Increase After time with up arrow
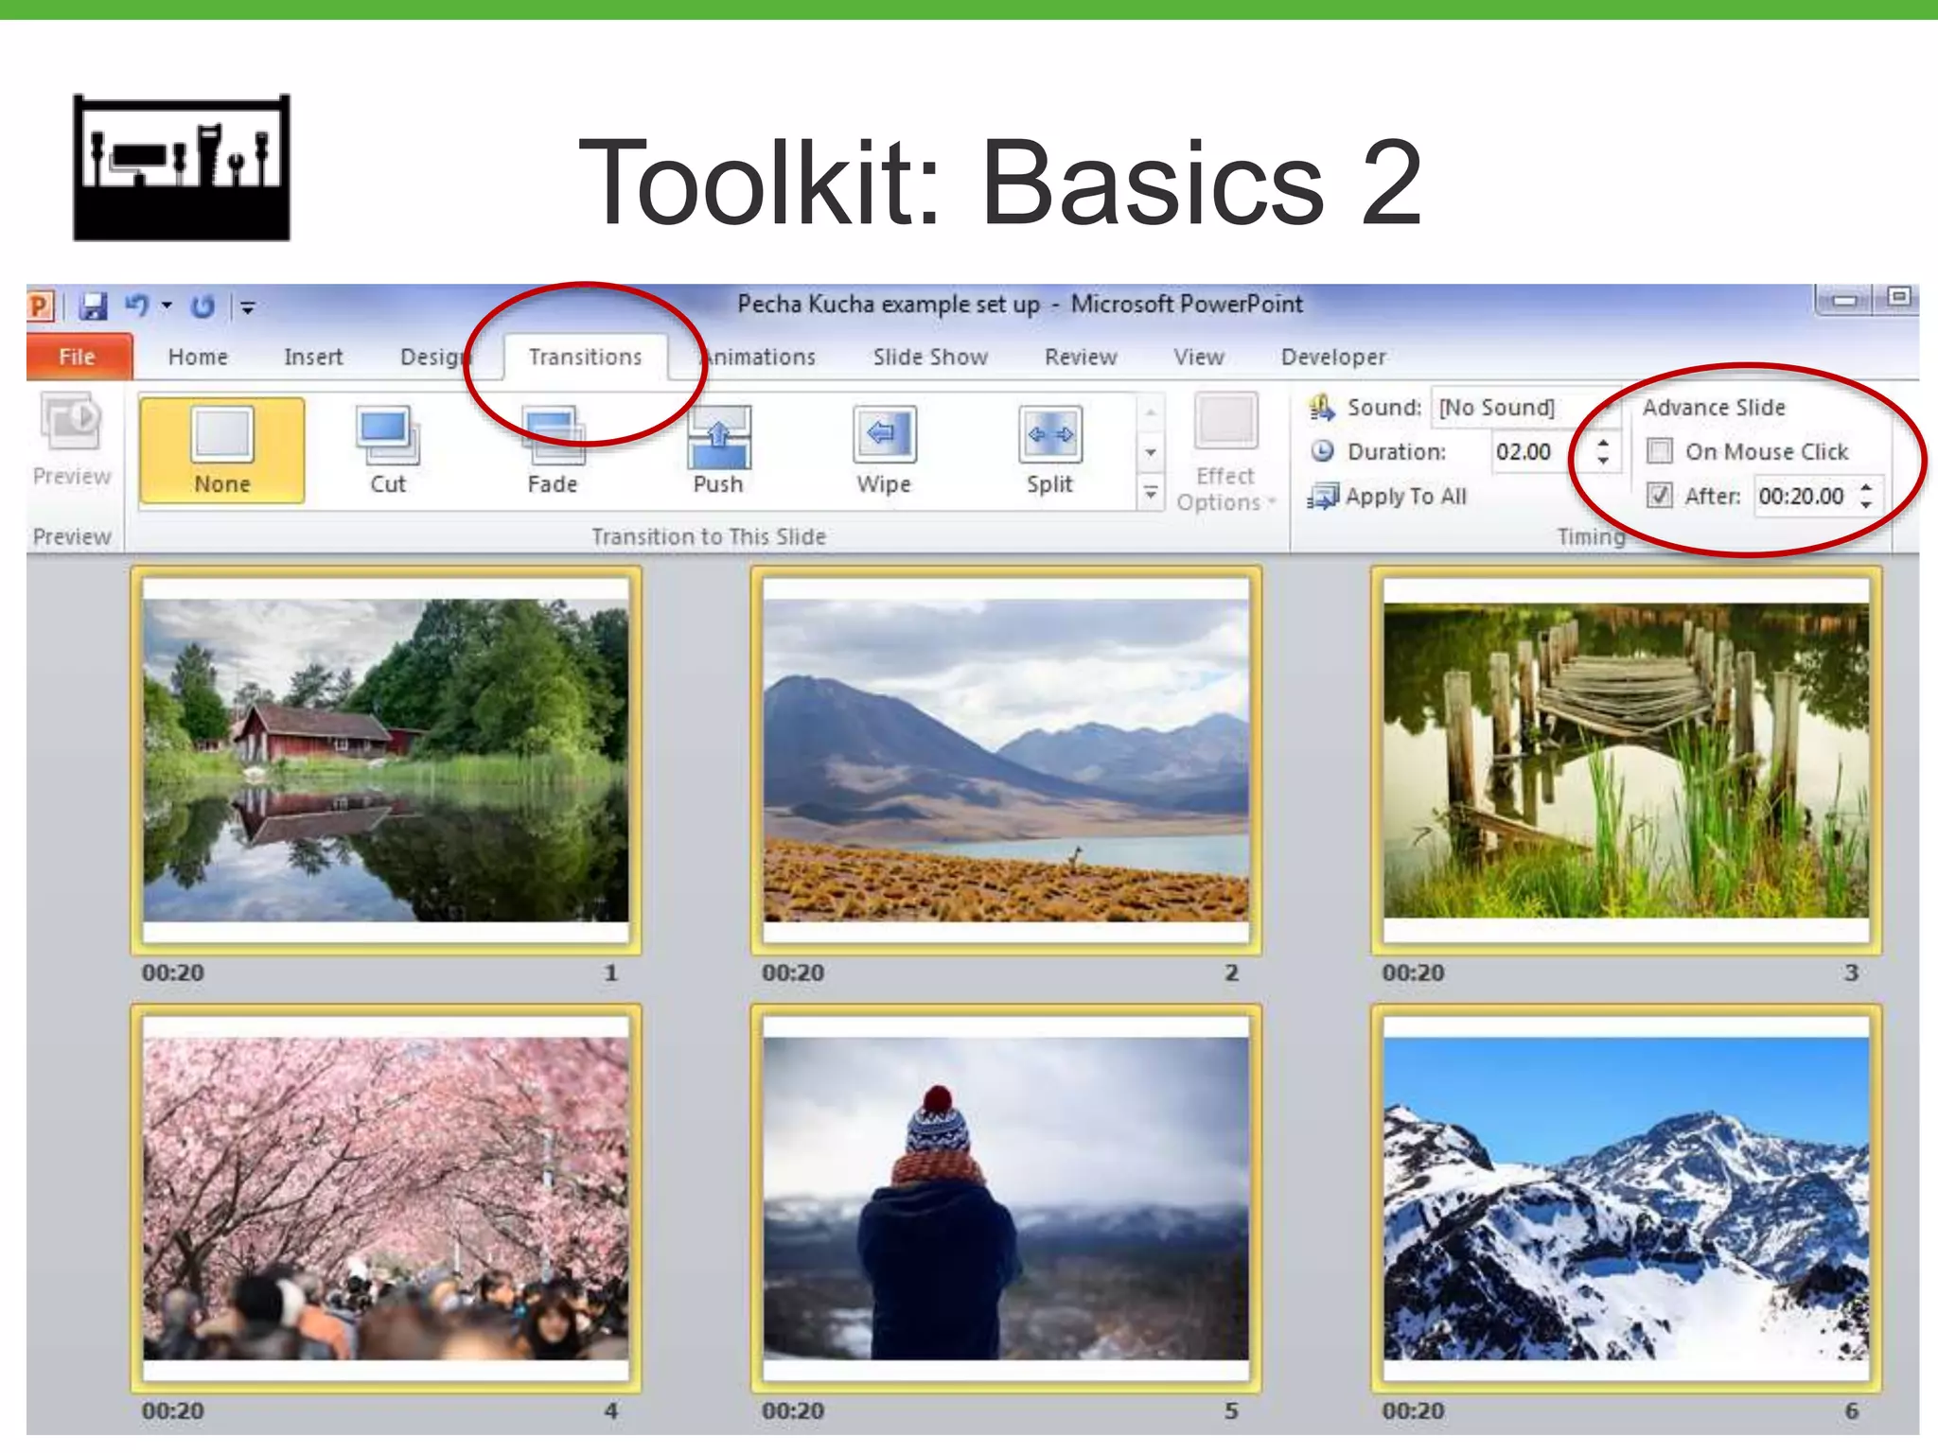 [1866, 487]
